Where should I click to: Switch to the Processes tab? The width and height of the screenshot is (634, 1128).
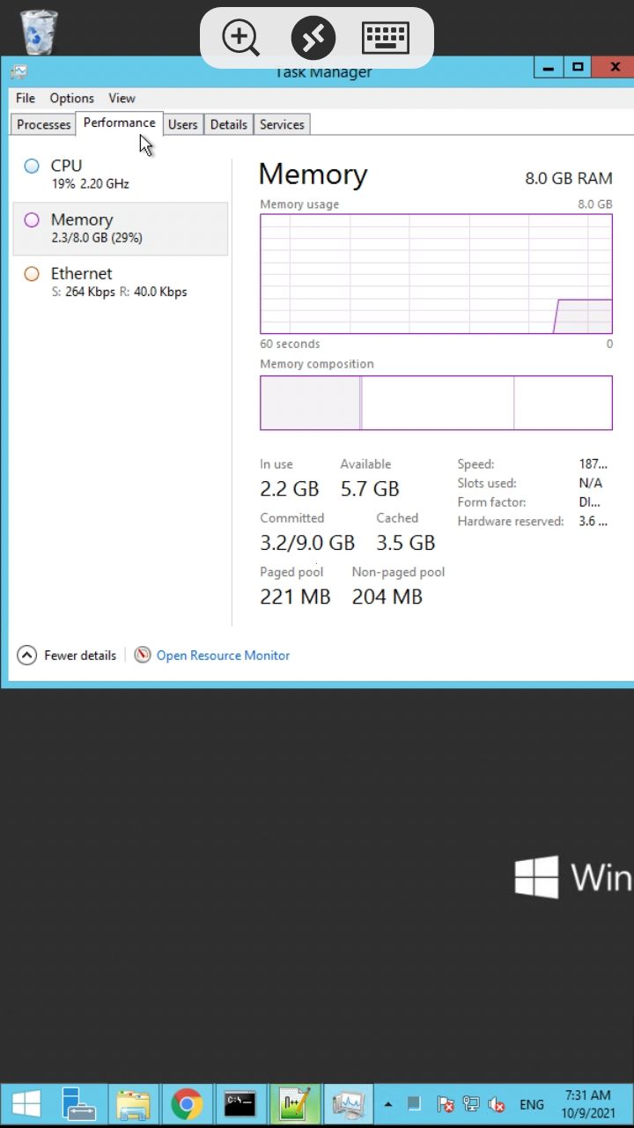(x=43, y=124)
